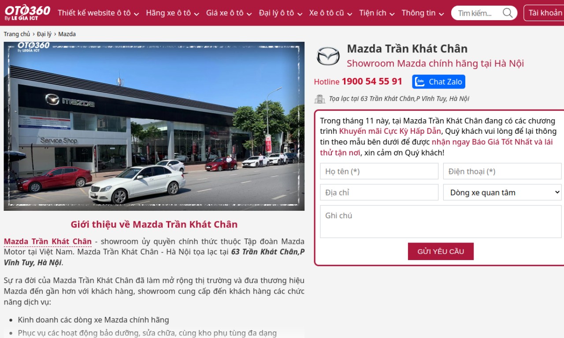Open the Đại lý ô tô menu

pyautogui.click(x=281, y=13)
